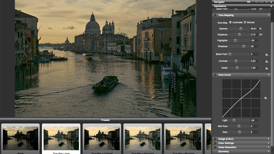Click the Navigator panel title
The width and height of the screenshot is (274, 154).
pyautogui.click(x=219, y=2)
